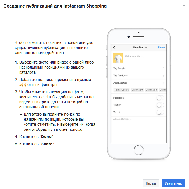Turn on the Tumblr sharing switch
Image resolution: width=189 pixels, height=189 pixels.
coord(160,112)
